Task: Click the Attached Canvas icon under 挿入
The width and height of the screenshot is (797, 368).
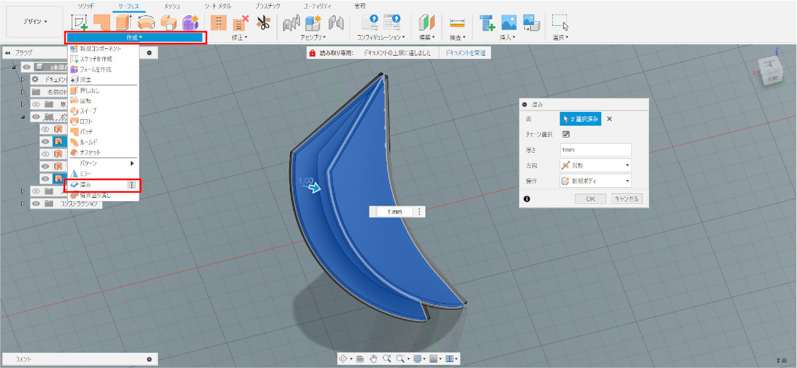Action: point(531,23)
